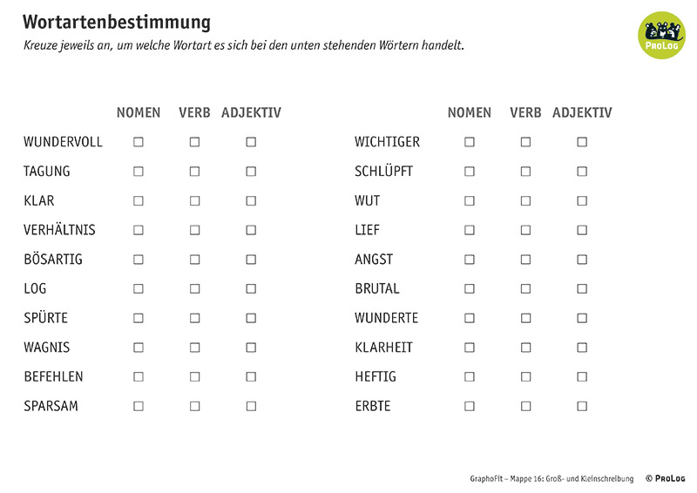Select the Verb box beside LIEF
The width and height of the screenshot is (697, 493).
525,230
